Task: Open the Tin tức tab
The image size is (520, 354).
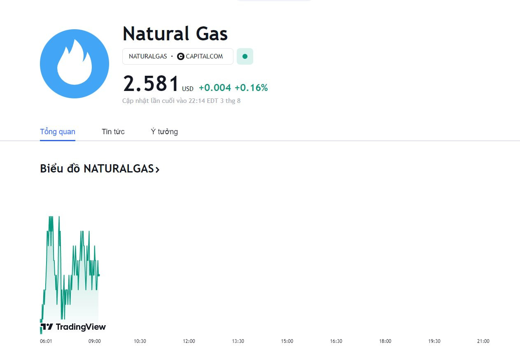Action: pyautogui.click(x=113, y=132)
